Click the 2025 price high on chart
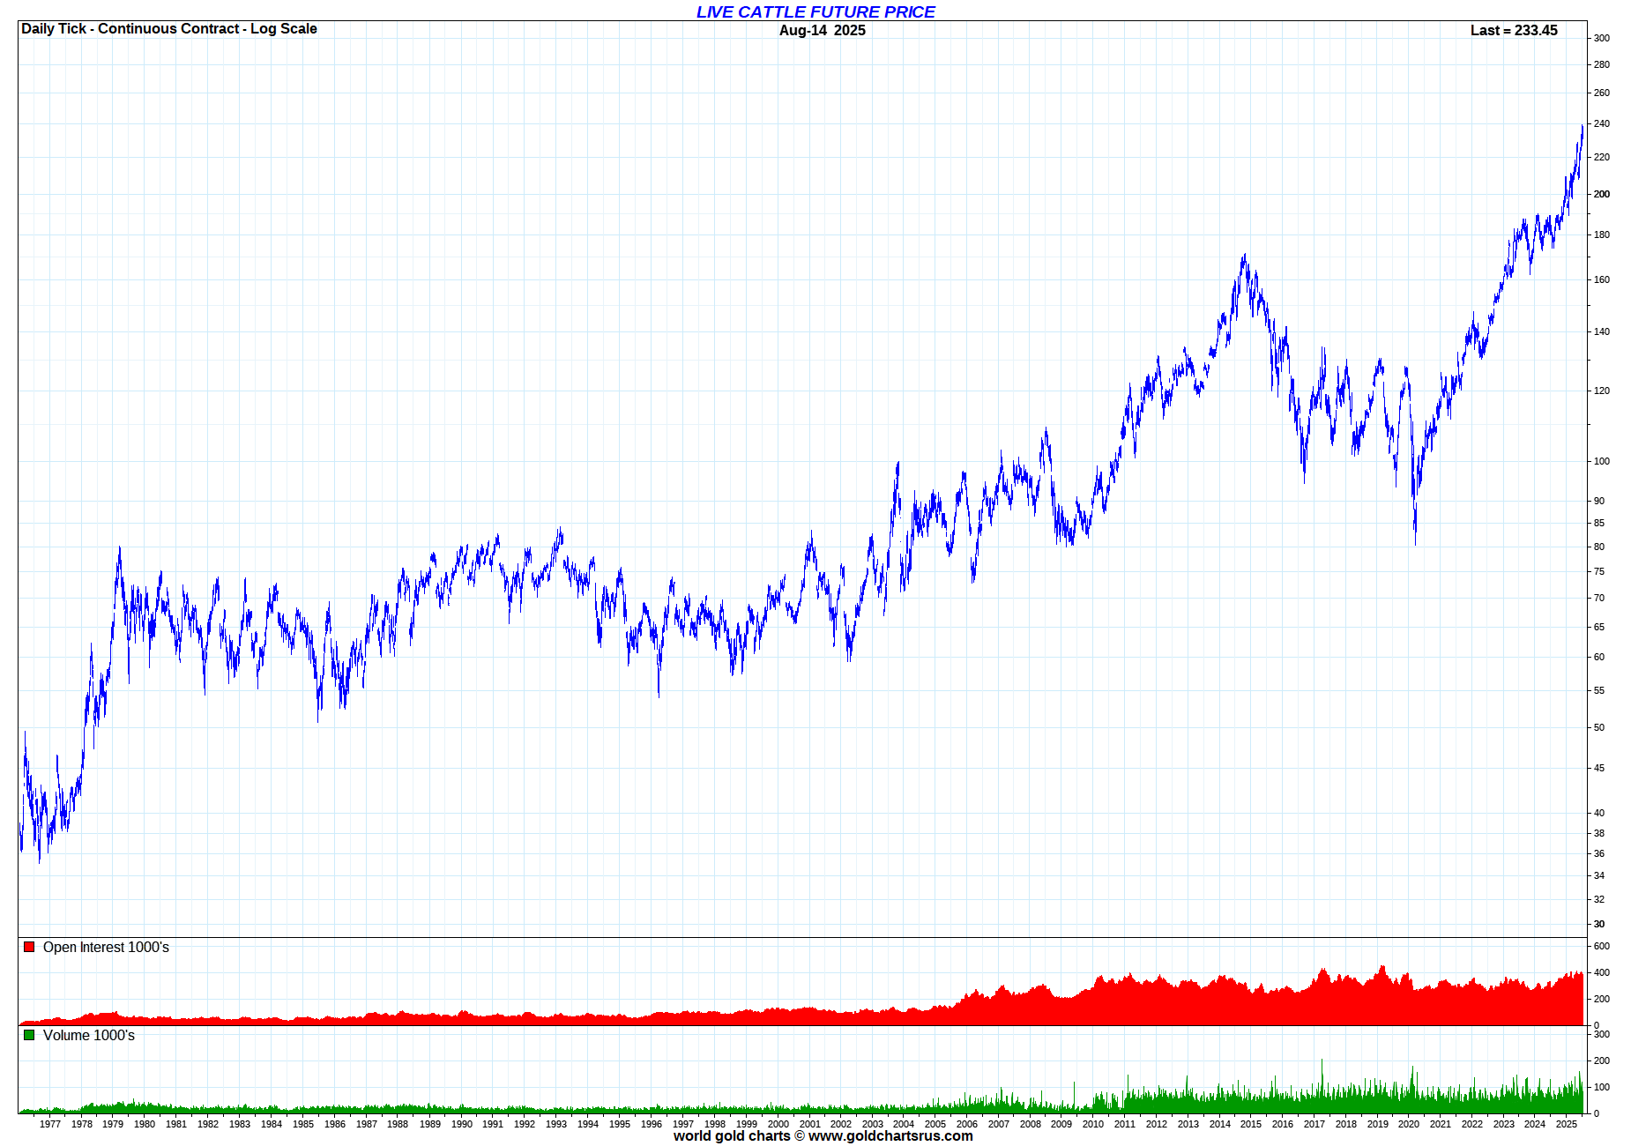The height and width of the screenshot is (1146, 1631). (x=1583, y=127)
